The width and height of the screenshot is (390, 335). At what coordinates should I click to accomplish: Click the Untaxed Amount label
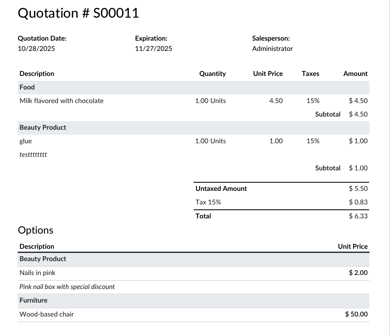(x=221, y=188)
